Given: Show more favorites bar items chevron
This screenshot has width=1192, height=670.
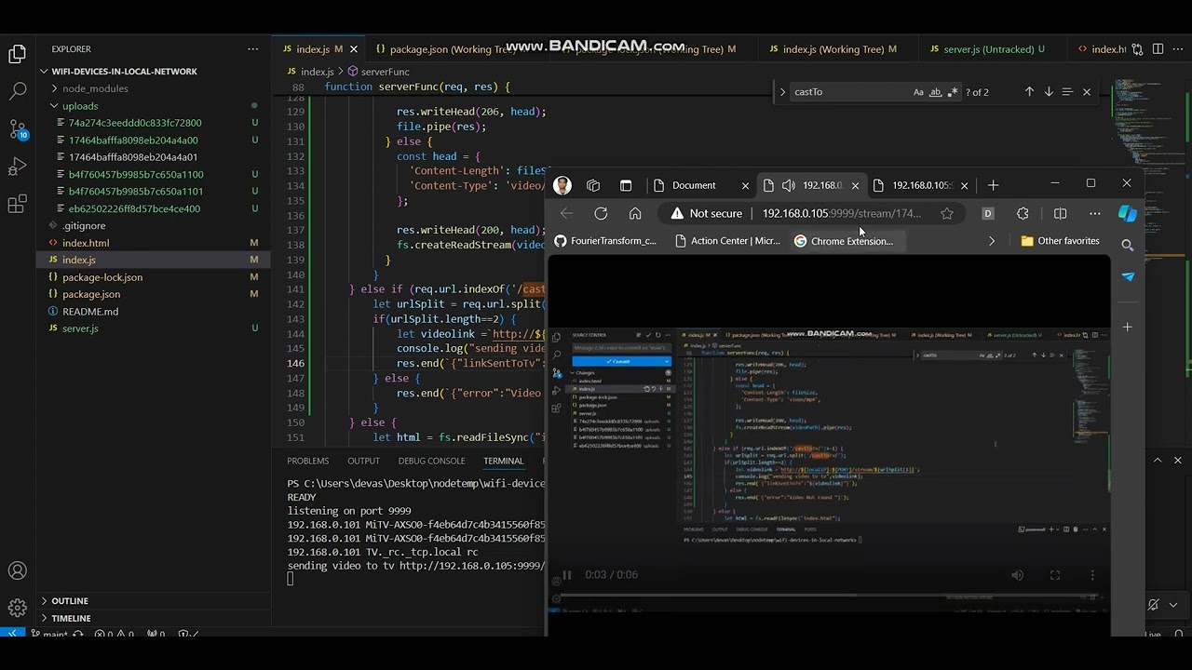Looking at the screenshot, I should [x=992, y=241].
